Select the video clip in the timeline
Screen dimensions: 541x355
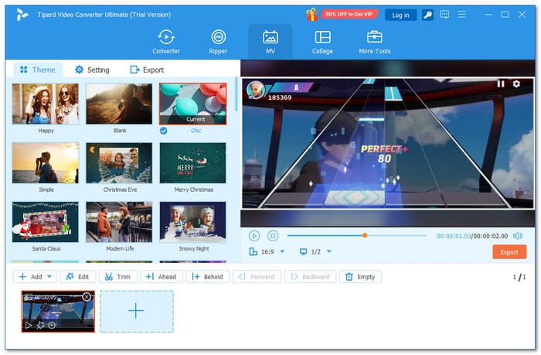pos(58,312)
